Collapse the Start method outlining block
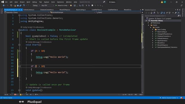The width and height of the screenshot is (185, 104). pyautogui.click(x=19, y=45)
